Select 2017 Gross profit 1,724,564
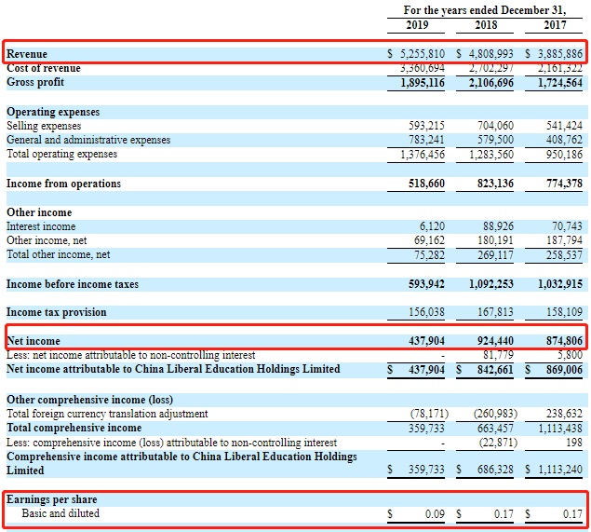The height and width of the screenshot is (532, 591). 560,83
